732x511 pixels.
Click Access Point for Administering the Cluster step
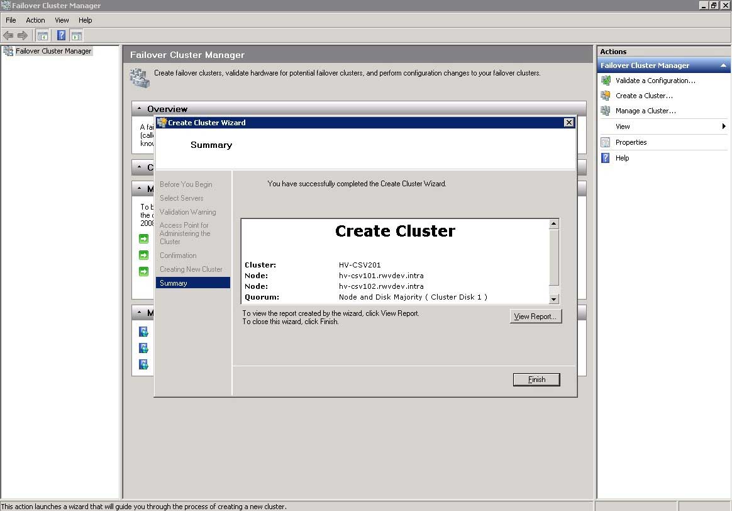point(185,233)
